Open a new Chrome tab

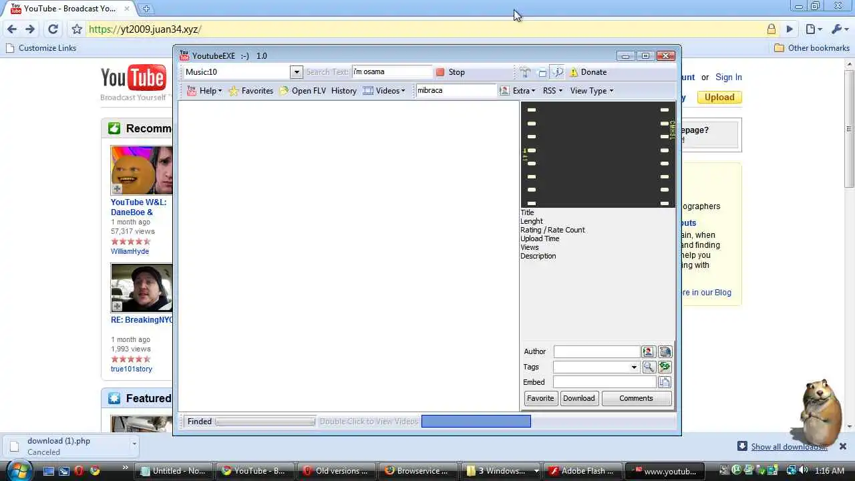pyautogui.click(x=146, y=9)
